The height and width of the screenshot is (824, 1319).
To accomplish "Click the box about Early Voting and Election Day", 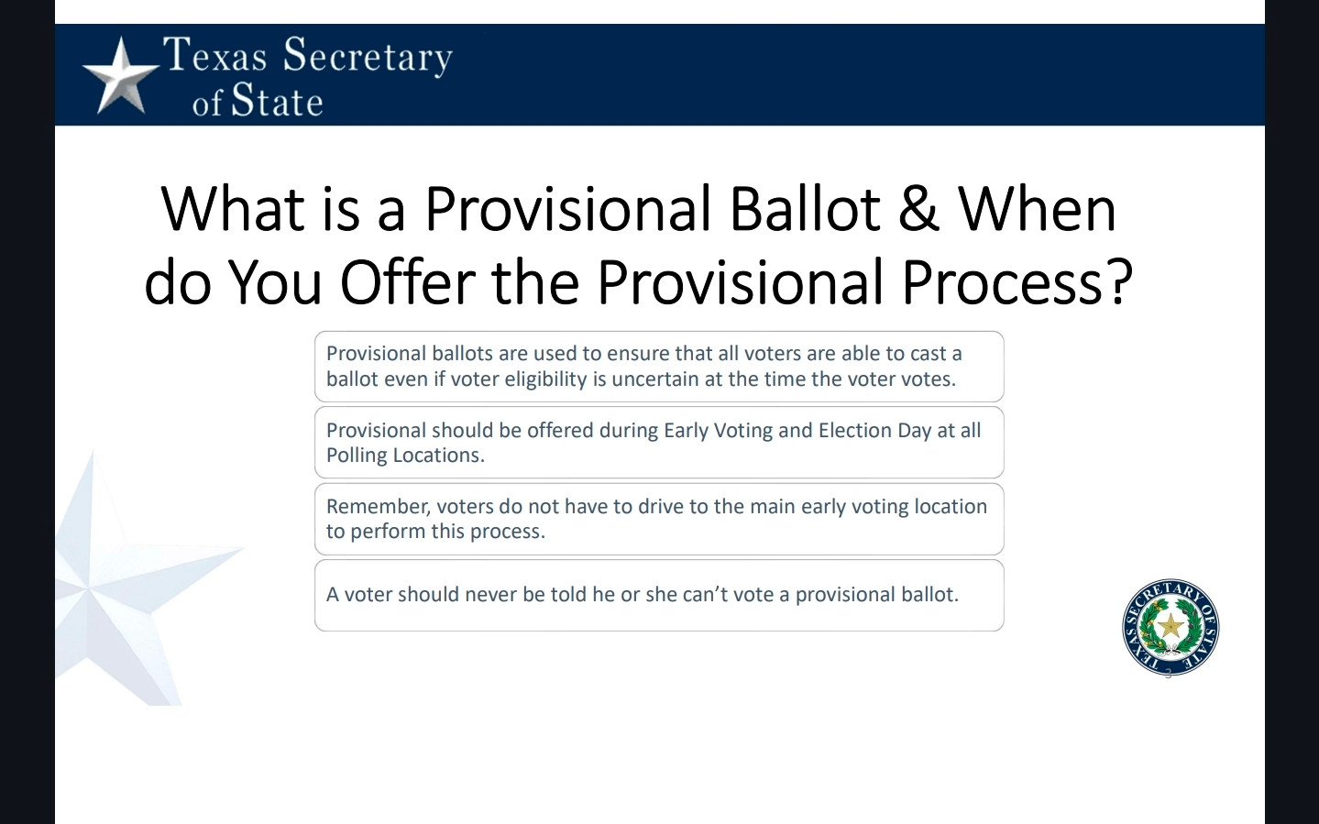I will tap(659, 443).
